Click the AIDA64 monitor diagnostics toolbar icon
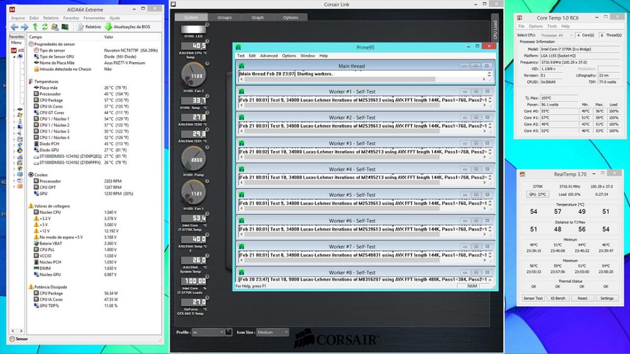 (65, 27)
